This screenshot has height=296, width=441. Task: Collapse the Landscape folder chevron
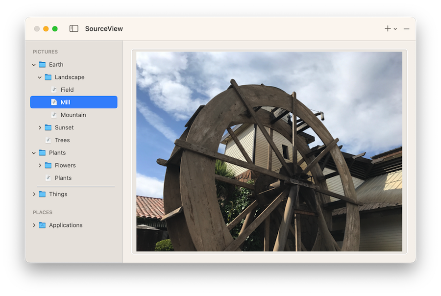40,77
